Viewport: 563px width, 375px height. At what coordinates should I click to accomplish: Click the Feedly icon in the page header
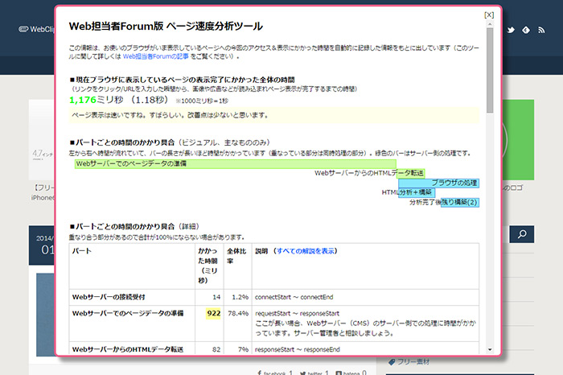click(x=526, y=30)
